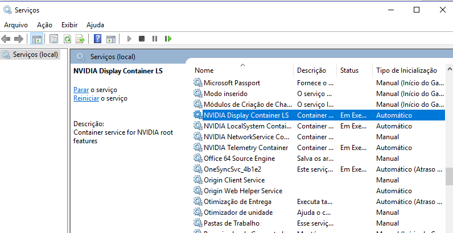Click 'Ajuda o c...' description cell
453x233 pixels.
[x=314, y=213]
